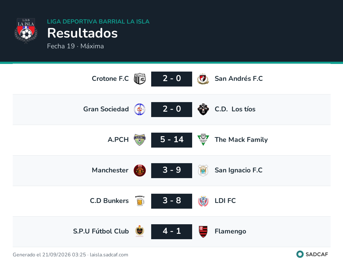The image size is (343, 271).
Task: Click the 3 - 9 match score
Action: (x=171, y=170)
